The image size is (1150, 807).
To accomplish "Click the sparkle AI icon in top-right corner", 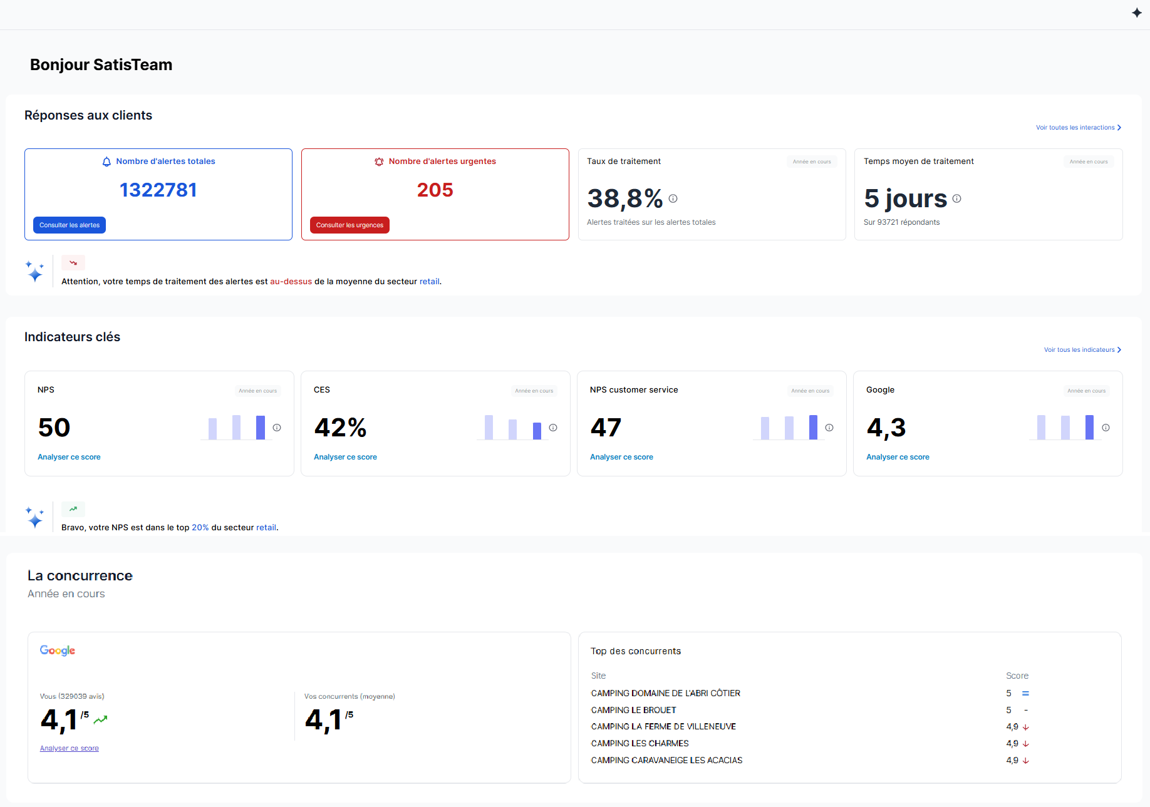I will point(1136,13).
